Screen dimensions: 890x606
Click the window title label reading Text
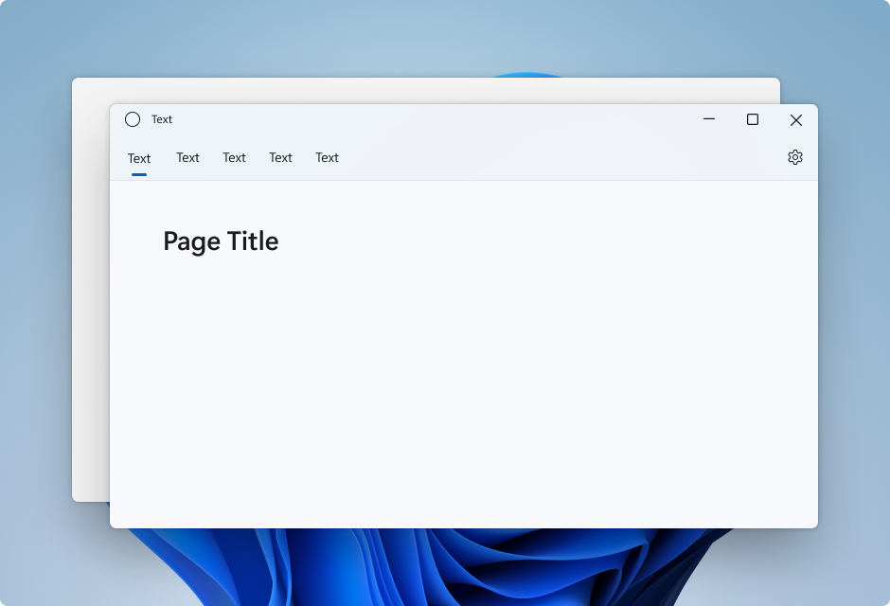(x=161, y=119)
